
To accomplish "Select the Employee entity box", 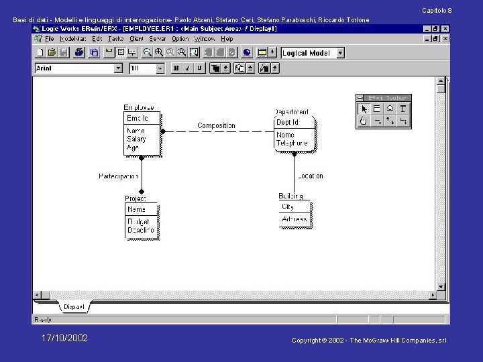I will point(142,133).
